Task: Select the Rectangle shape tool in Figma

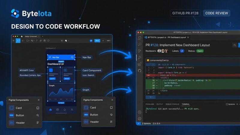Action: 27,41
